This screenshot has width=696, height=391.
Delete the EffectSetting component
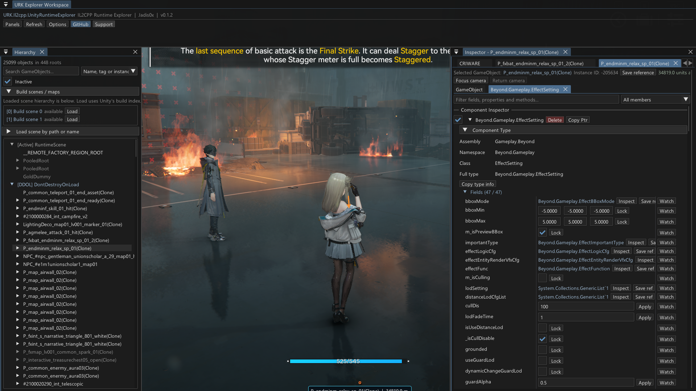pyautogui.click(x=555, y=120)
